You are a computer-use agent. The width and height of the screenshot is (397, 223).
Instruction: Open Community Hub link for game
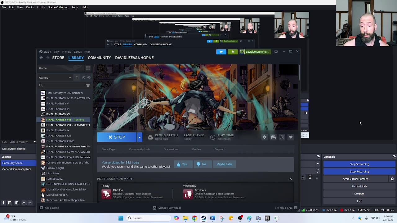pyautogui.click(x=139, y=149)
